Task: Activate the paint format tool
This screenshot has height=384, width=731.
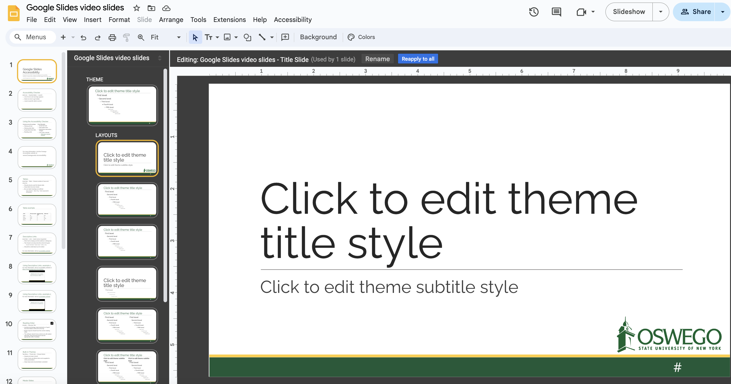Action: click(x=126, y=37)
